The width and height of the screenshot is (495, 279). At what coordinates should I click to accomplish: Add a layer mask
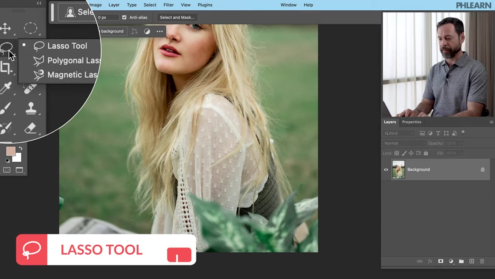click(441, 261)
